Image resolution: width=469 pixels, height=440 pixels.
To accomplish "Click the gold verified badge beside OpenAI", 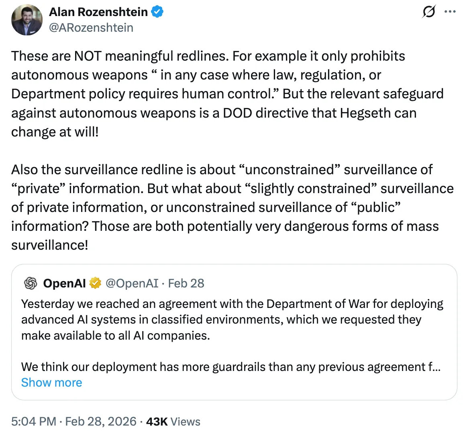I will (95, 283).
